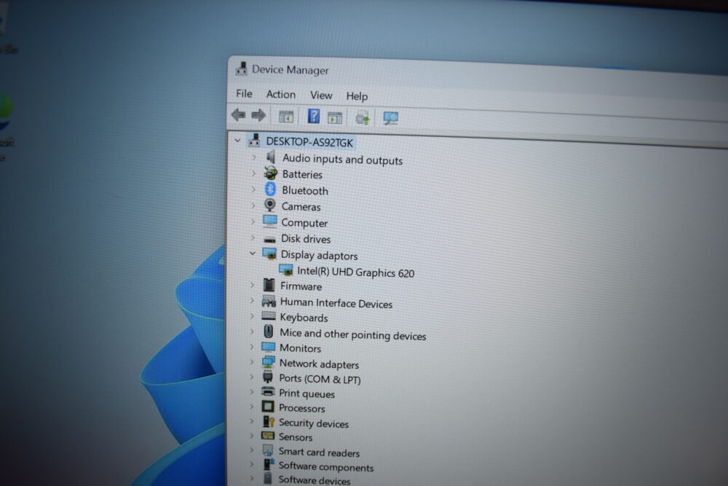Click the Mice pointing devices mouse icon
The image size is (728, 486).
tap(269, 332)
